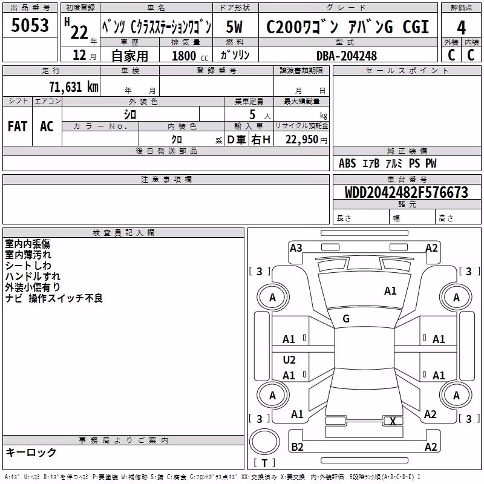Select overall evaluation score 4

(461, 27)
